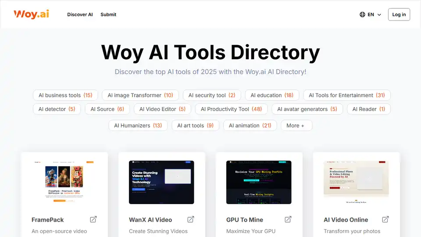Click the AI Video Online title
The height and width of the screenshot is (237, 421).
346,220
